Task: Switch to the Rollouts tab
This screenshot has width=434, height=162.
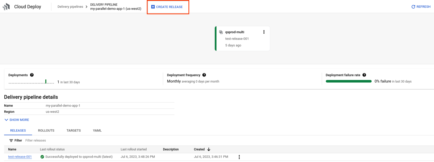Action: coord(46,130)
